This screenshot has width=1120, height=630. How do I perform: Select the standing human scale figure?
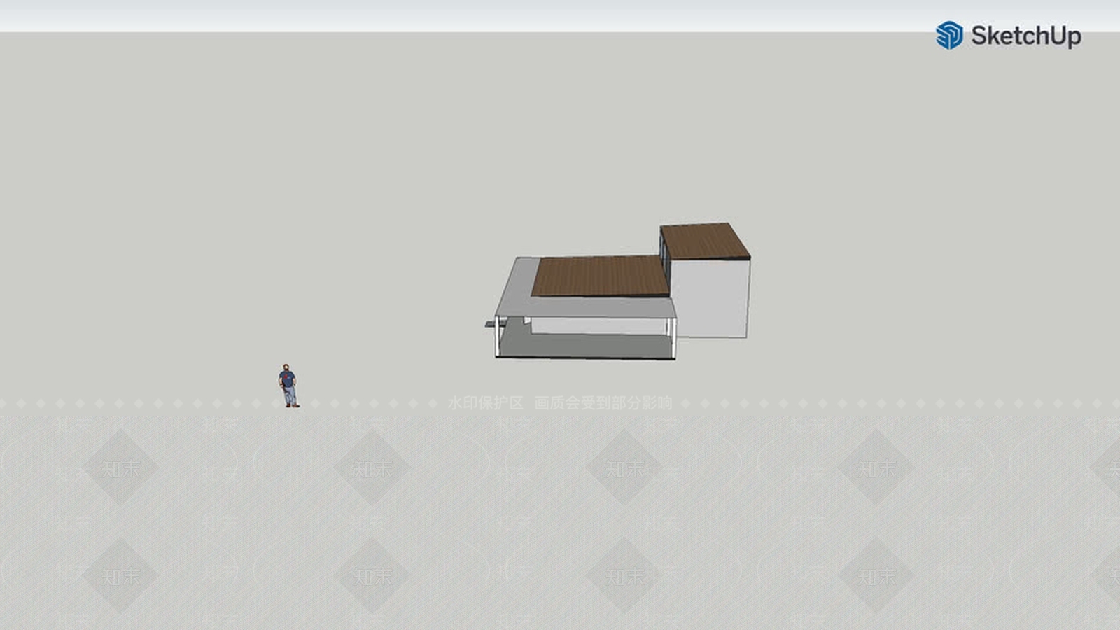point(288,386)
